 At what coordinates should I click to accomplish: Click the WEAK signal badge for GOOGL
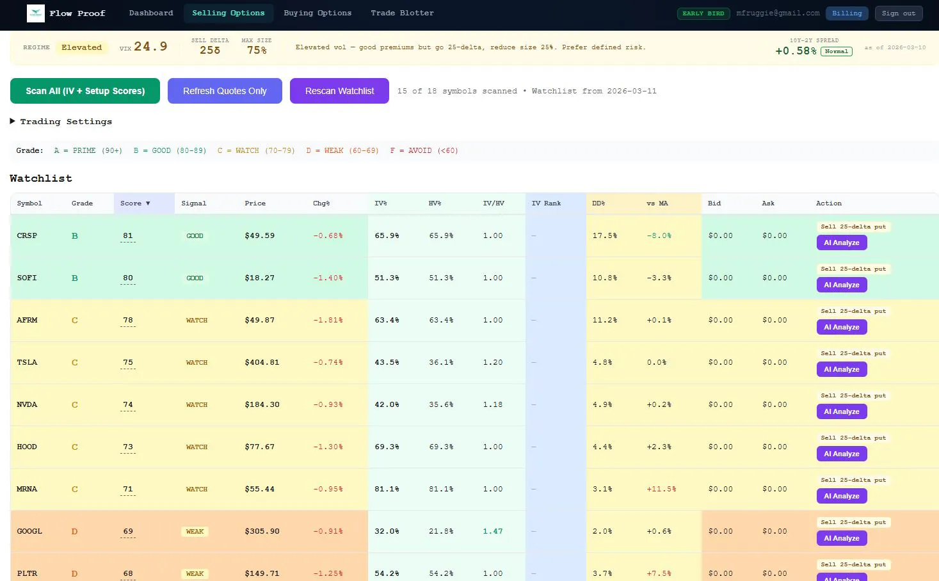tap(195, 532)
